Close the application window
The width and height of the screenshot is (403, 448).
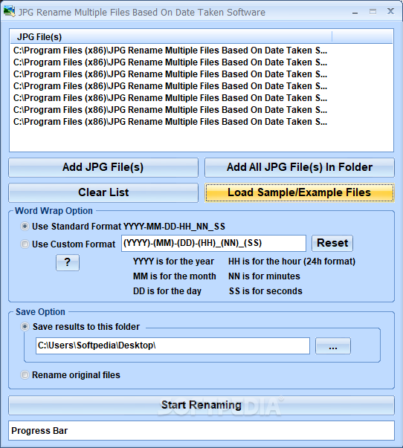click(390, 11)
